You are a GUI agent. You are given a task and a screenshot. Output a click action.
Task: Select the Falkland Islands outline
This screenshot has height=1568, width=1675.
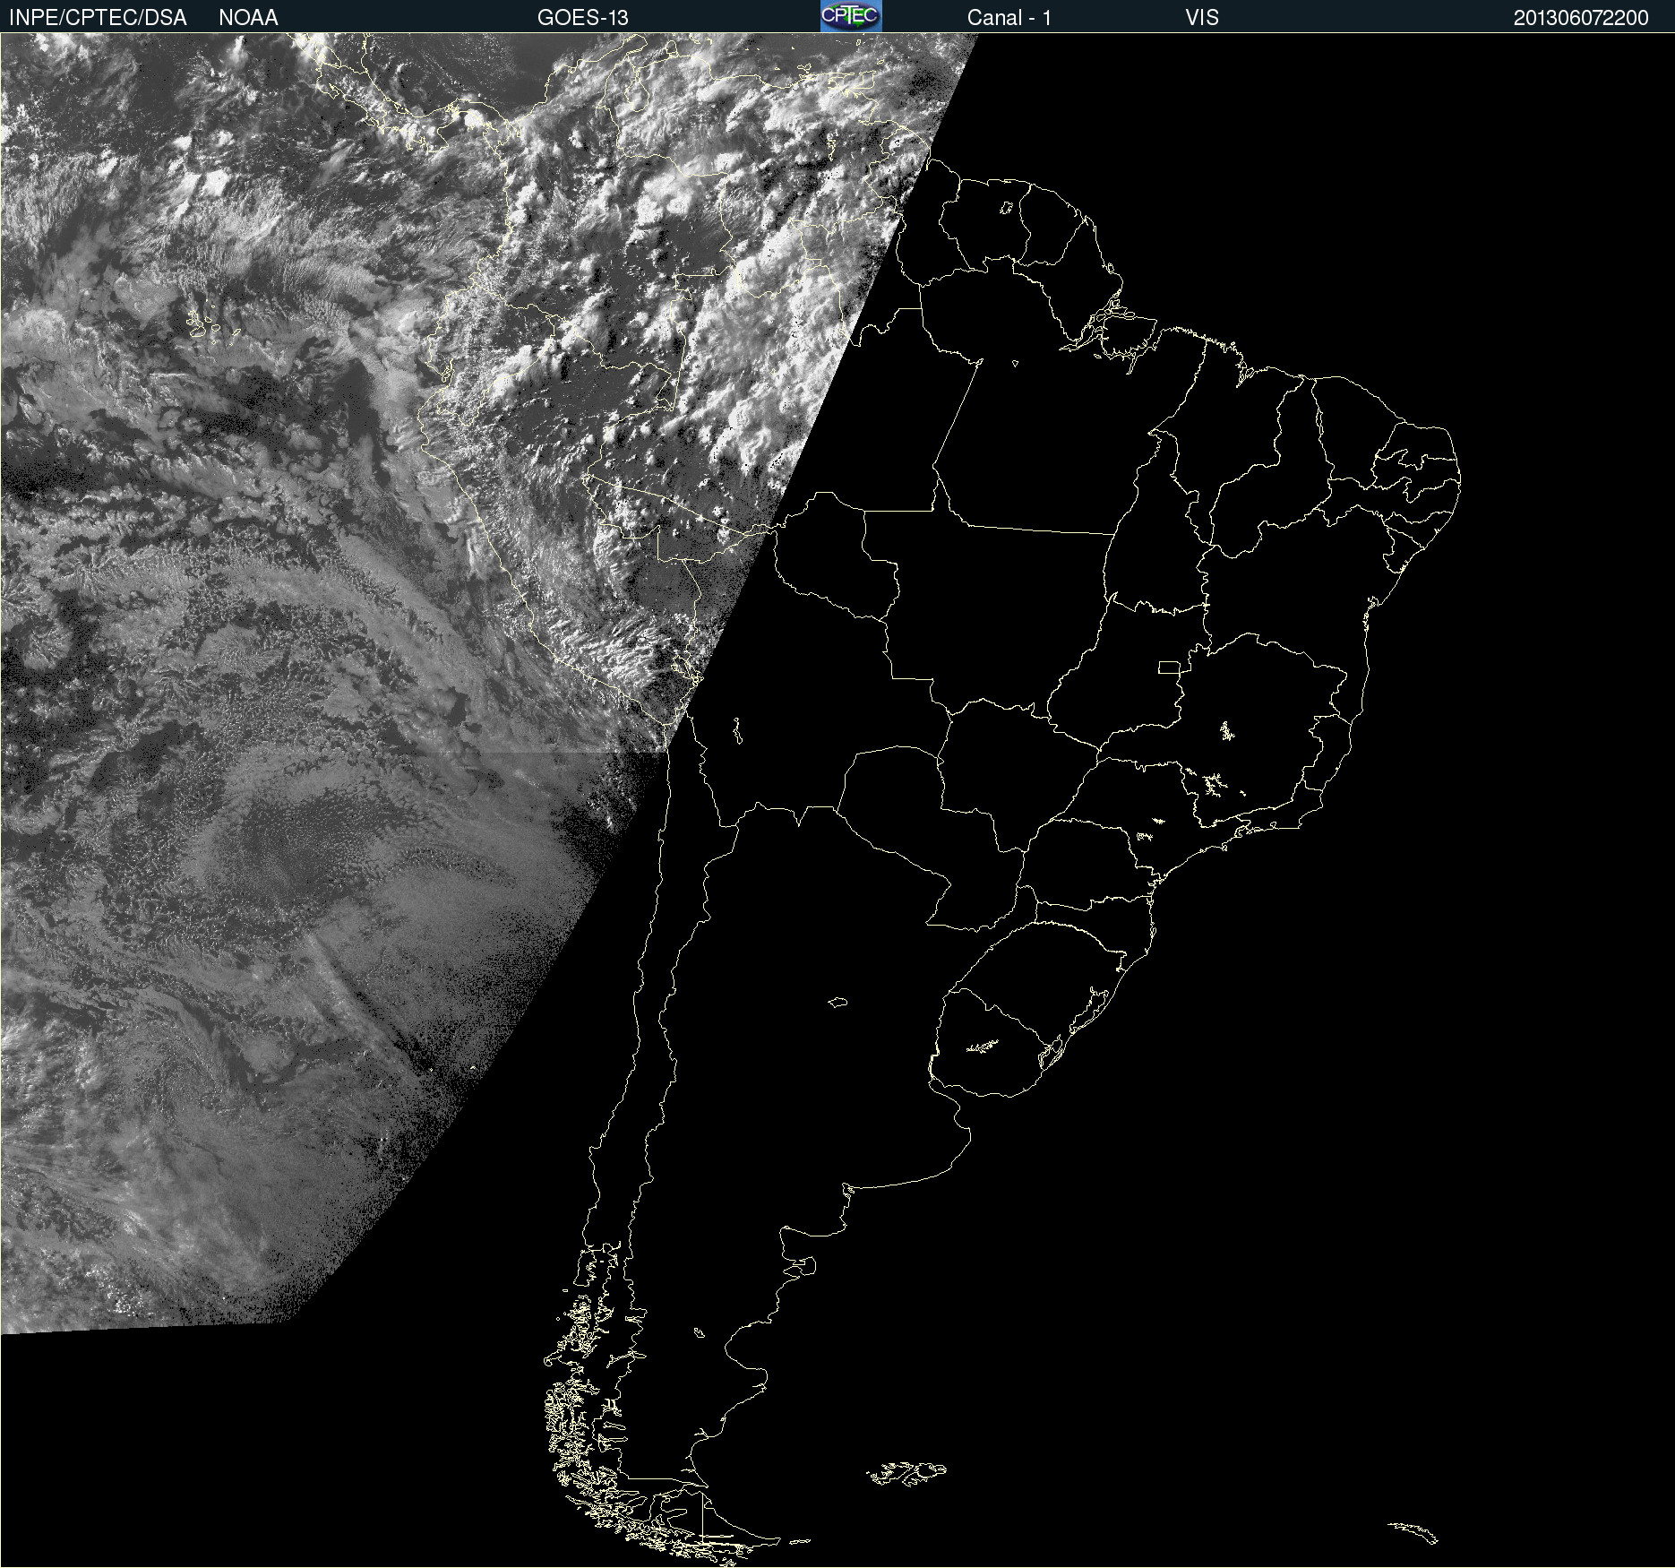pyautogui.click(x=906, y=1473)
